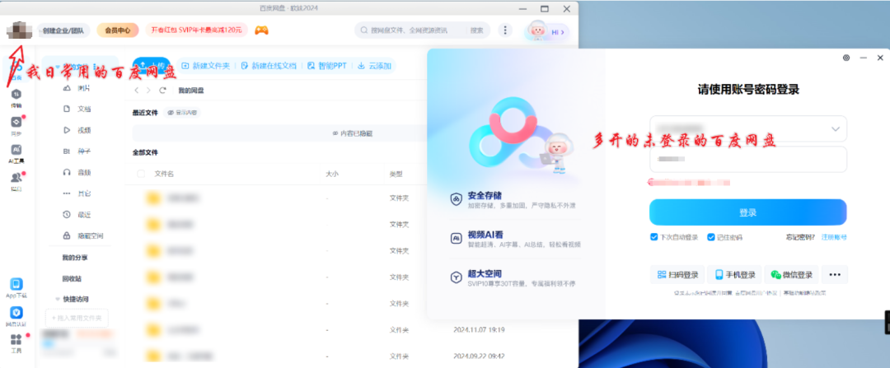Click the 创建企业/团队 button
The image size is (890, 368).
[63, 30]
